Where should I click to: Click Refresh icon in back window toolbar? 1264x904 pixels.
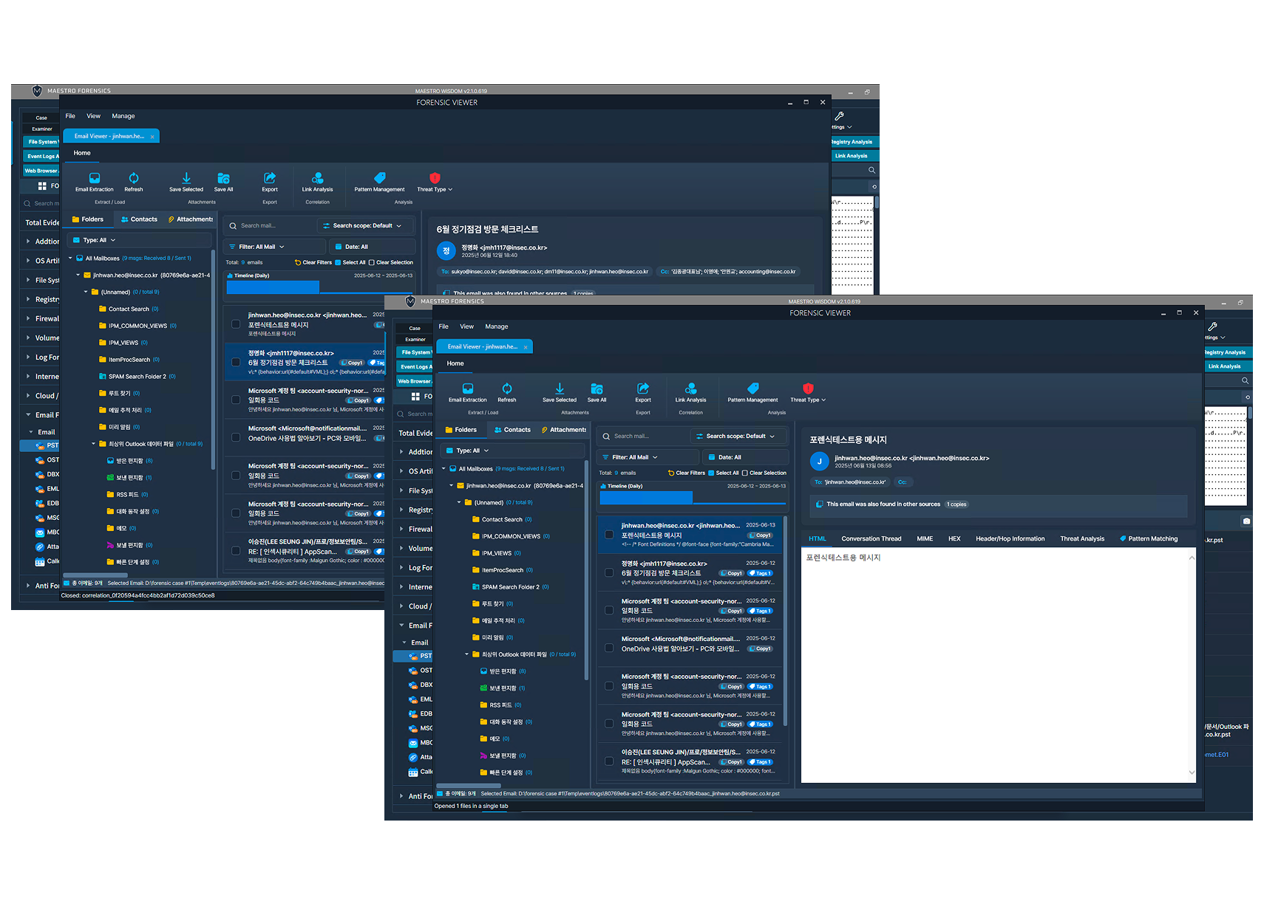tap(134, 178)
